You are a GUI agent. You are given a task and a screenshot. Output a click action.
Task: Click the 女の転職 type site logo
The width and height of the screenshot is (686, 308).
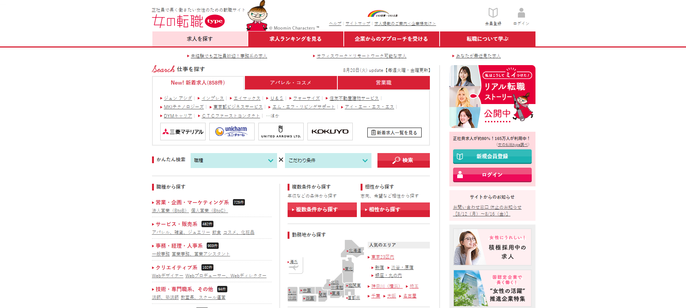[188, 21]
